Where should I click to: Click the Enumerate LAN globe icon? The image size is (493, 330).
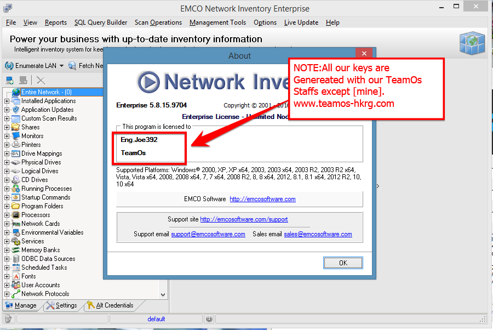pos(9,65)
